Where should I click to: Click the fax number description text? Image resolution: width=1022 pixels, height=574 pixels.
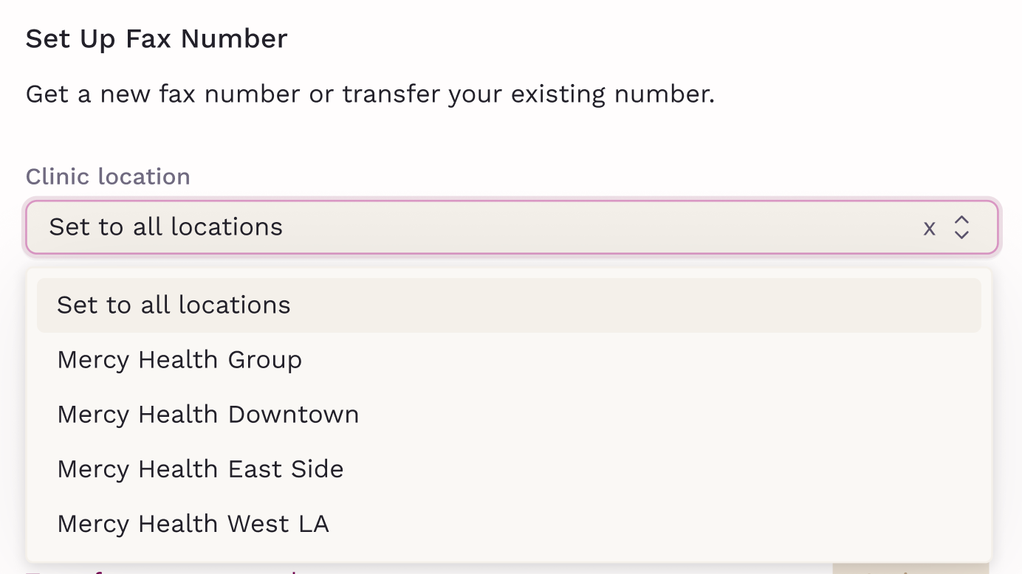(x=370, y=94)
